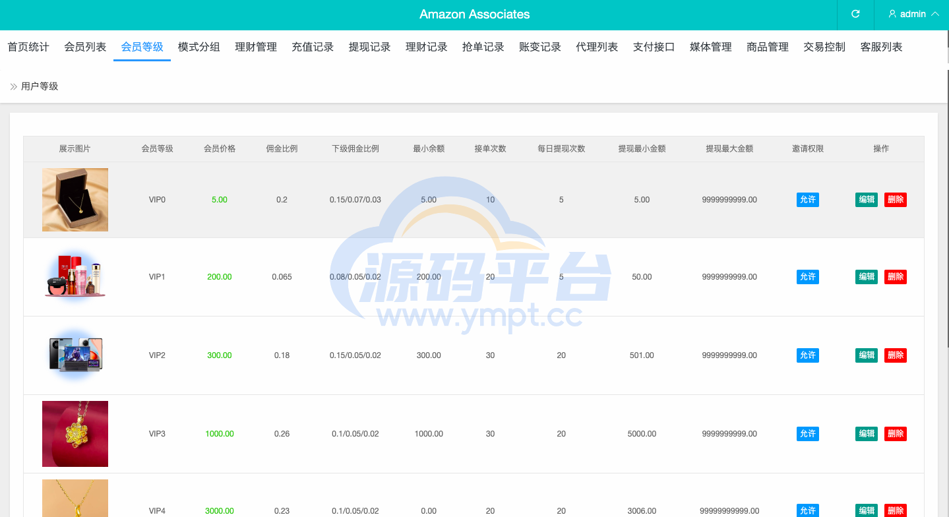Click the VIP4 level name cell
The width and height of the screenshot is (949, 517).
coord(157,511)
